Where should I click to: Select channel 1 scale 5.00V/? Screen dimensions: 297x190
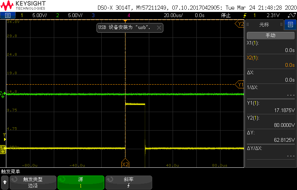coord(39,15)
